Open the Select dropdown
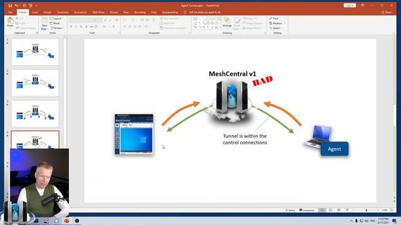 tap(276, 27)
